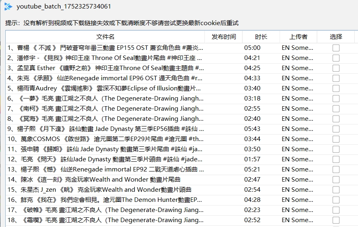The image size is (358, 227).
Task: Click duration cell 05:43
Action: click(252, 129)
